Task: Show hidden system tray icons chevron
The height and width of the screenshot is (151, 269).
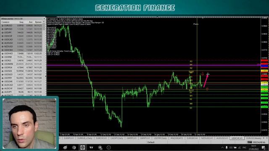Action: [222, 147]
